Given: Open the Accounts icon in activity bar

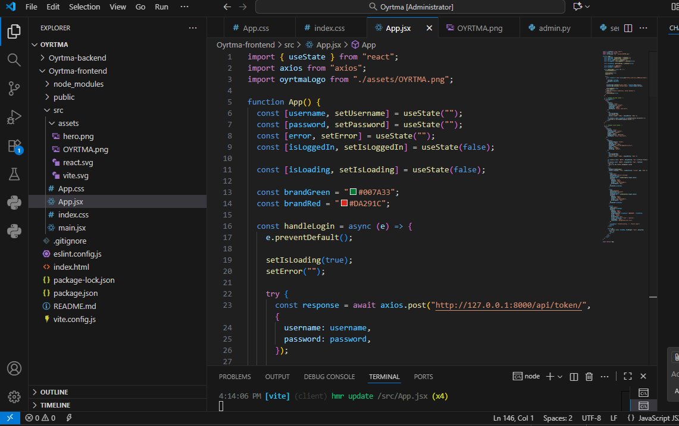Looking at the screenshot, I should tap(14, 368).
